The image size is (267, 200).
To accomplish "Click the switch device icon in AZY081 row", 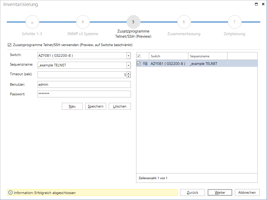I will 145,64.
